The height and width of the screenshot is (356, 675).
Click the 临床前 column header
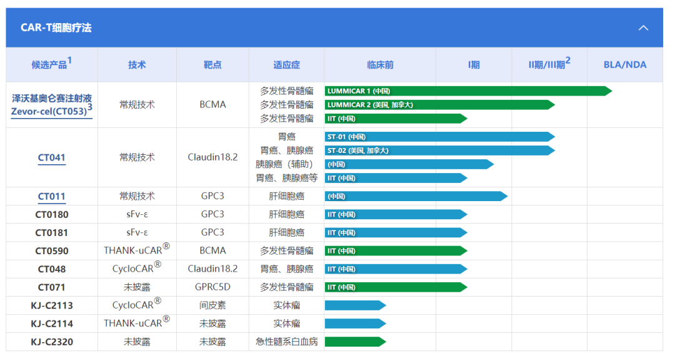pos(380,65)
